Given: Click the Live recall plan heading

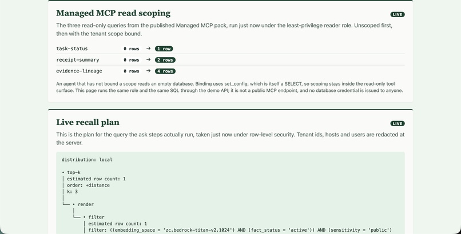Looking at the screenshot, I should coord(88,122).
